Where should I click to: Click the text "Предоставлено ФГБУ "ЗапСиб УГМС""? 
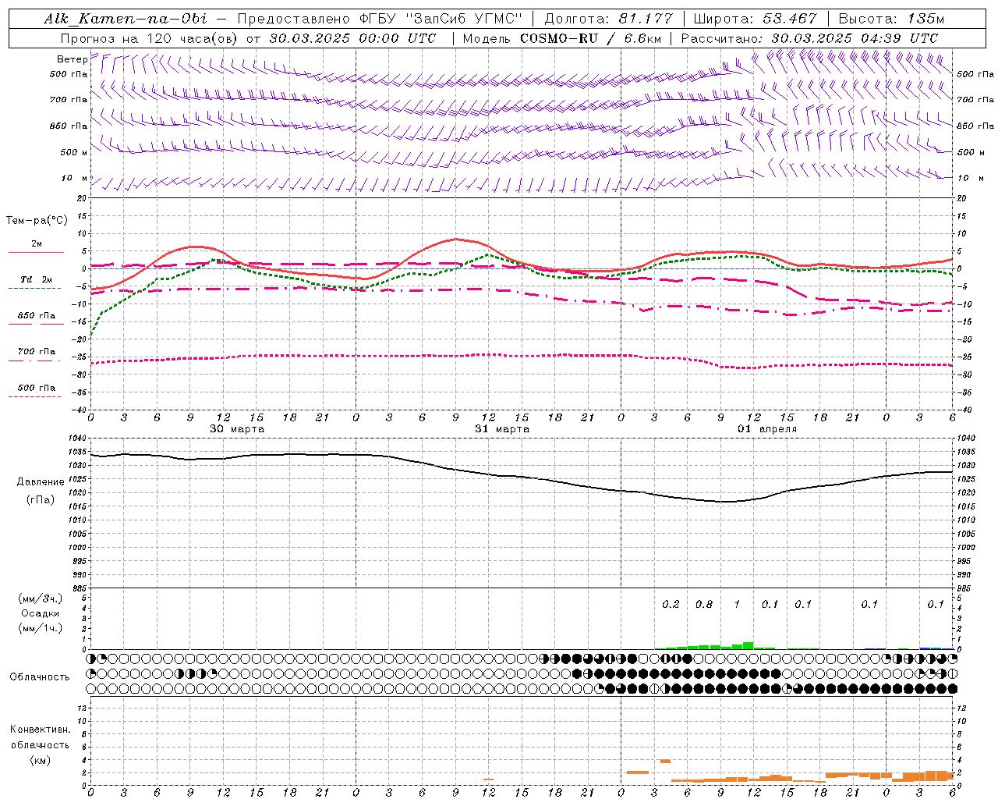[x=380, y=19]
